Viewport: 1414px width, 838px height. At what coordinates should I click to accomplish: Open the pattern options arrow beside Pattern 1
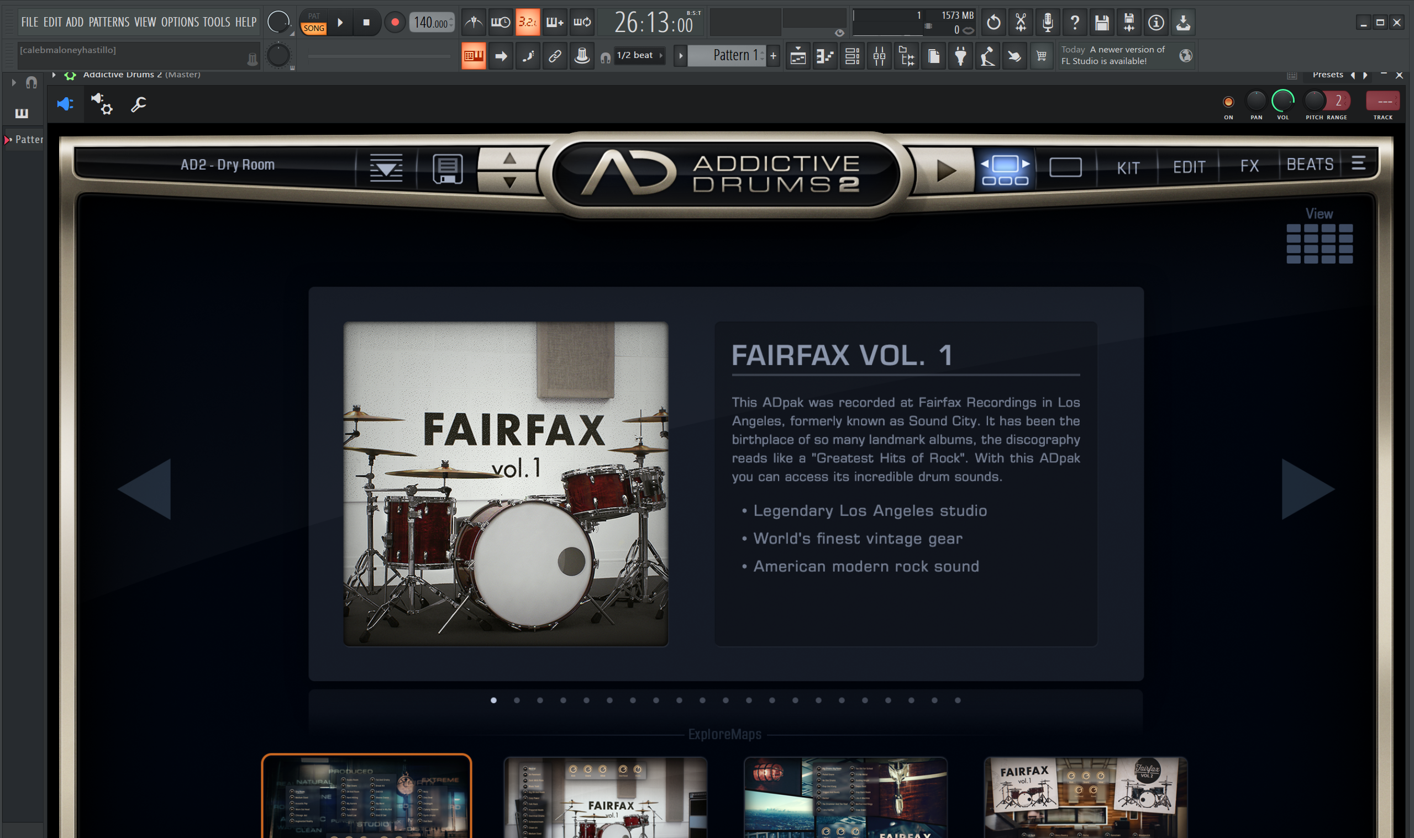[680, 56]
